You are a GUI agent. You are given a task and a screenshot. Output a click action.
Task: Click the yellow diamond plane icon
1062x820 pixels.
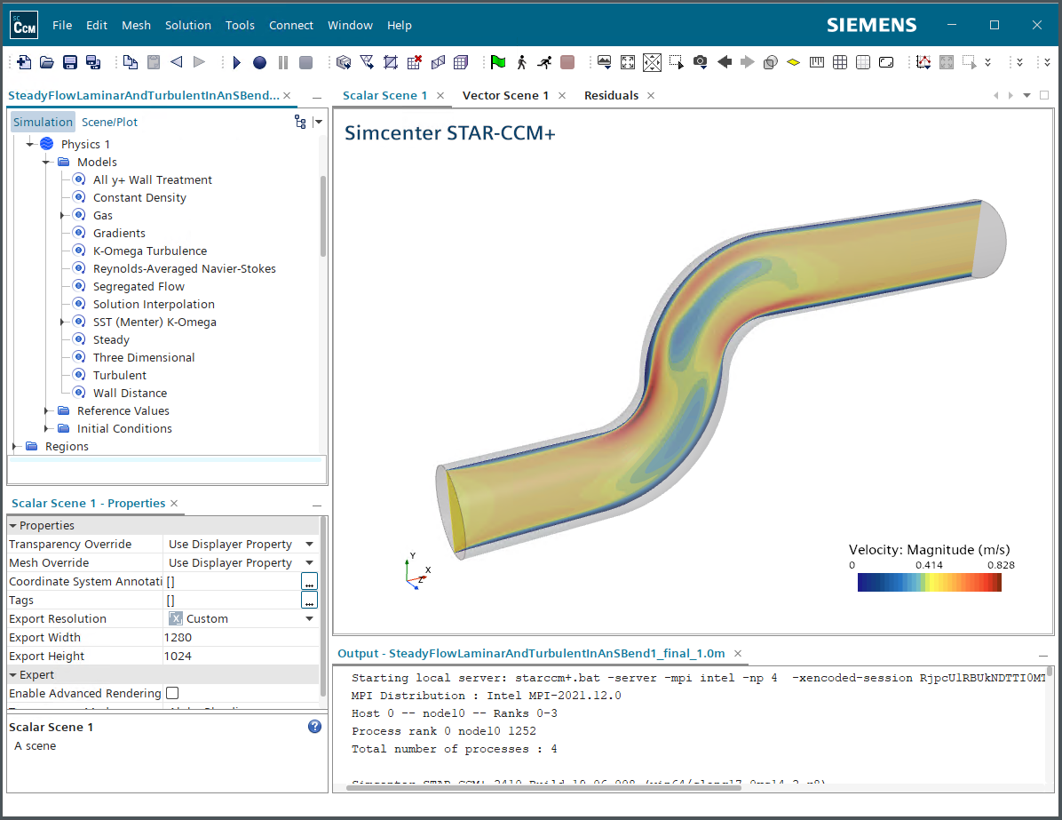793,62
